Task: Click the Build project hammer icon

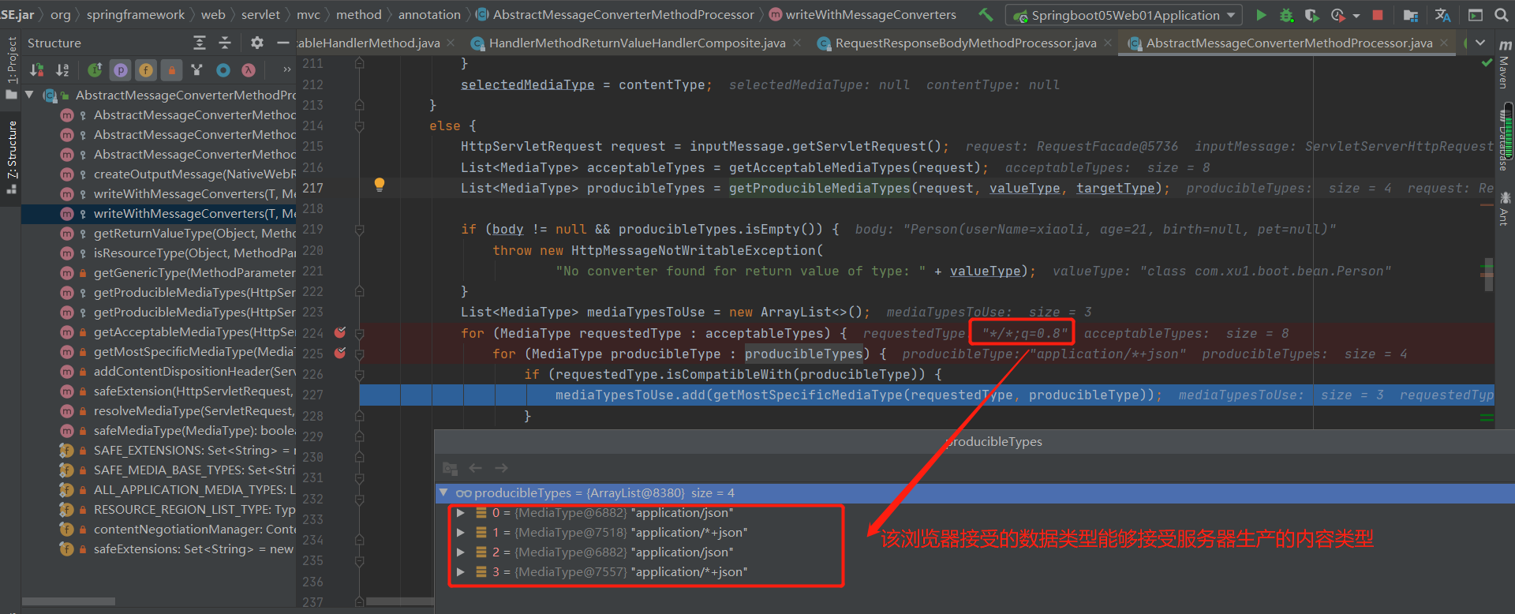Action: [986, 14]
